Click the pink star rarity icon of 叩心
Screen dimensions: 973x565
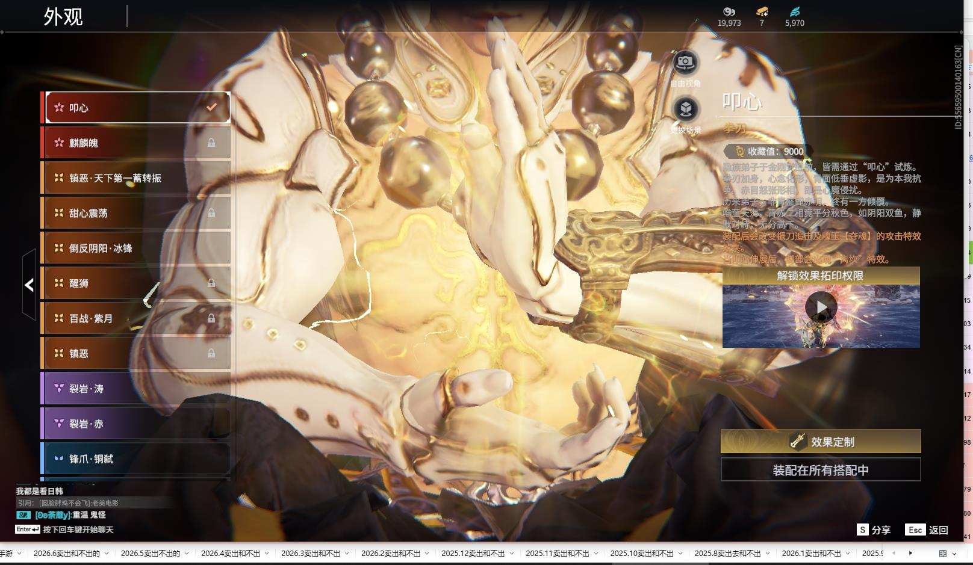pyautogui.click(x=59, y=108)
